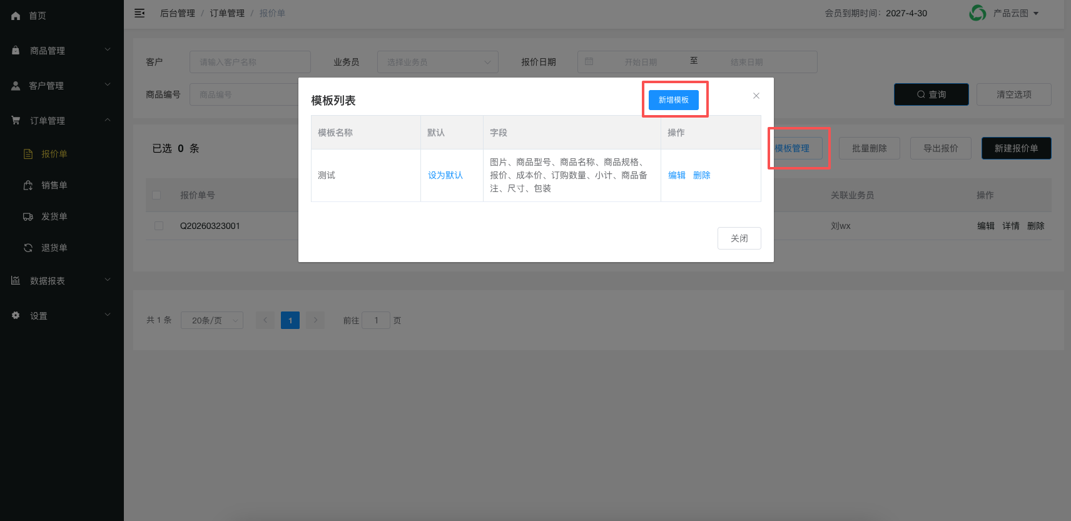Screen dimensions: 1071x521
Task: Click the 商品管理 bag icon
Action: coord(16,50)
